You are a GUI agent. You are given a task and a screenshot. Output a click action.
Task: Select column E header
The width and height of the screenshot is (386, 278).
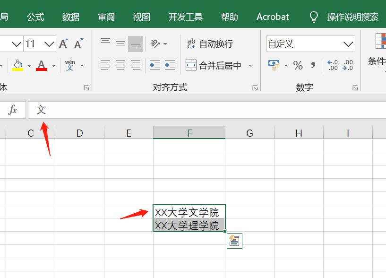(x=129, y=133)
